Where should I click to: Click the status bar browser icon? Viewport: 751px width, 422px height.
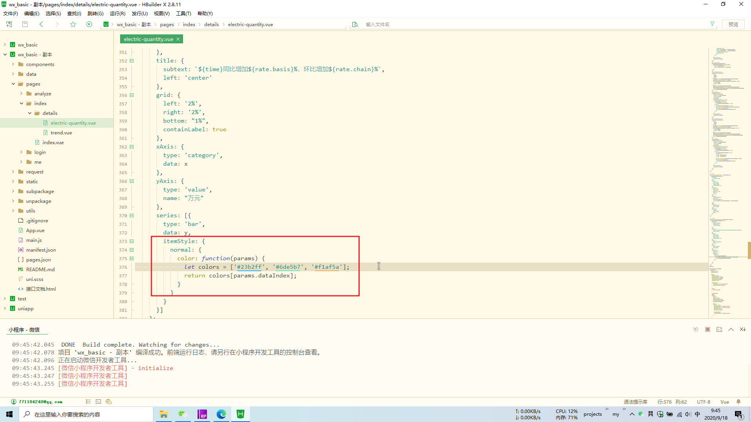pyautogui.click(x=109, y=402)
